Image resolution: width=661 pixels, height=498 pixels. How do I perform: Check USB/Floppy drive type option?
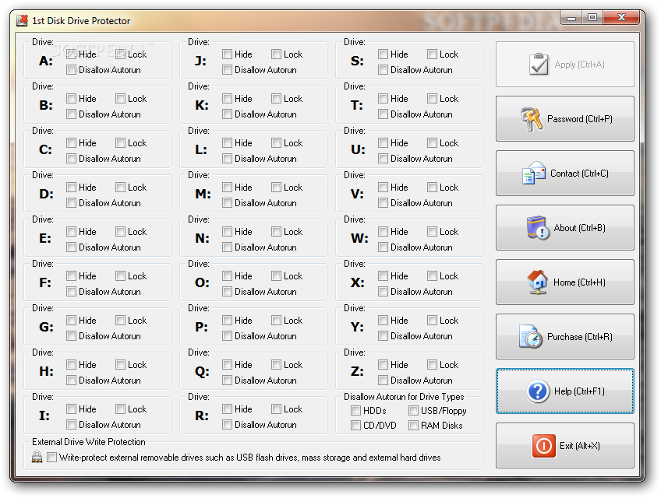(x=414, y=410)
